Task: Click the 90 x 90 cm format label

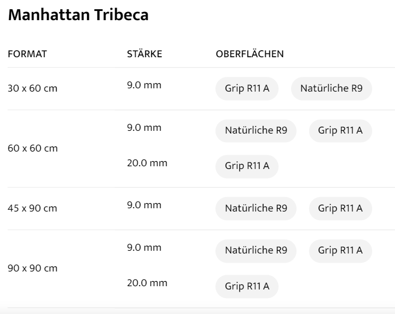Action: [33, 269]
